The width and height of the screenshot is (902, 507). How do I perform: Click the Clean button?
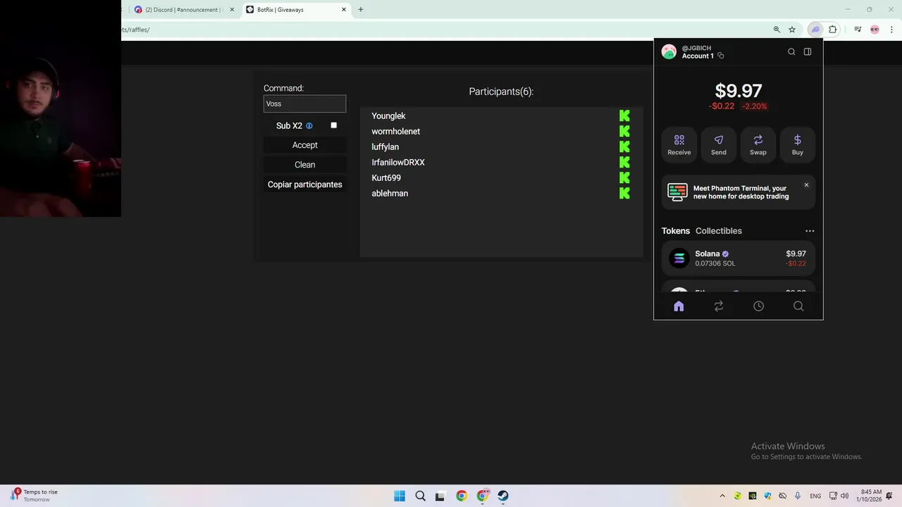[x=304, y=165]
